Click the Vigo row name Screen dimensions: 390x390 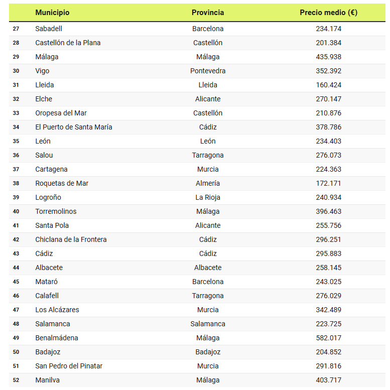pos(42,71)
